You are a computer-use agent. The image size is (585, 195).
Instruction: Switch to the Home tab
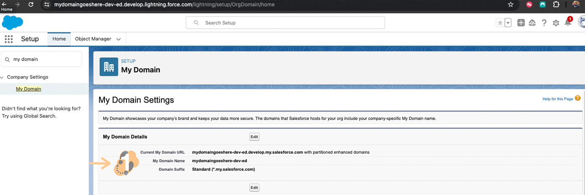59,39
